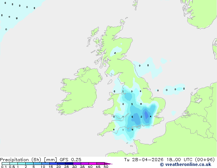Click the legend tick label 0.1
This screenshot has height=168, width=217.
point(3,167)
